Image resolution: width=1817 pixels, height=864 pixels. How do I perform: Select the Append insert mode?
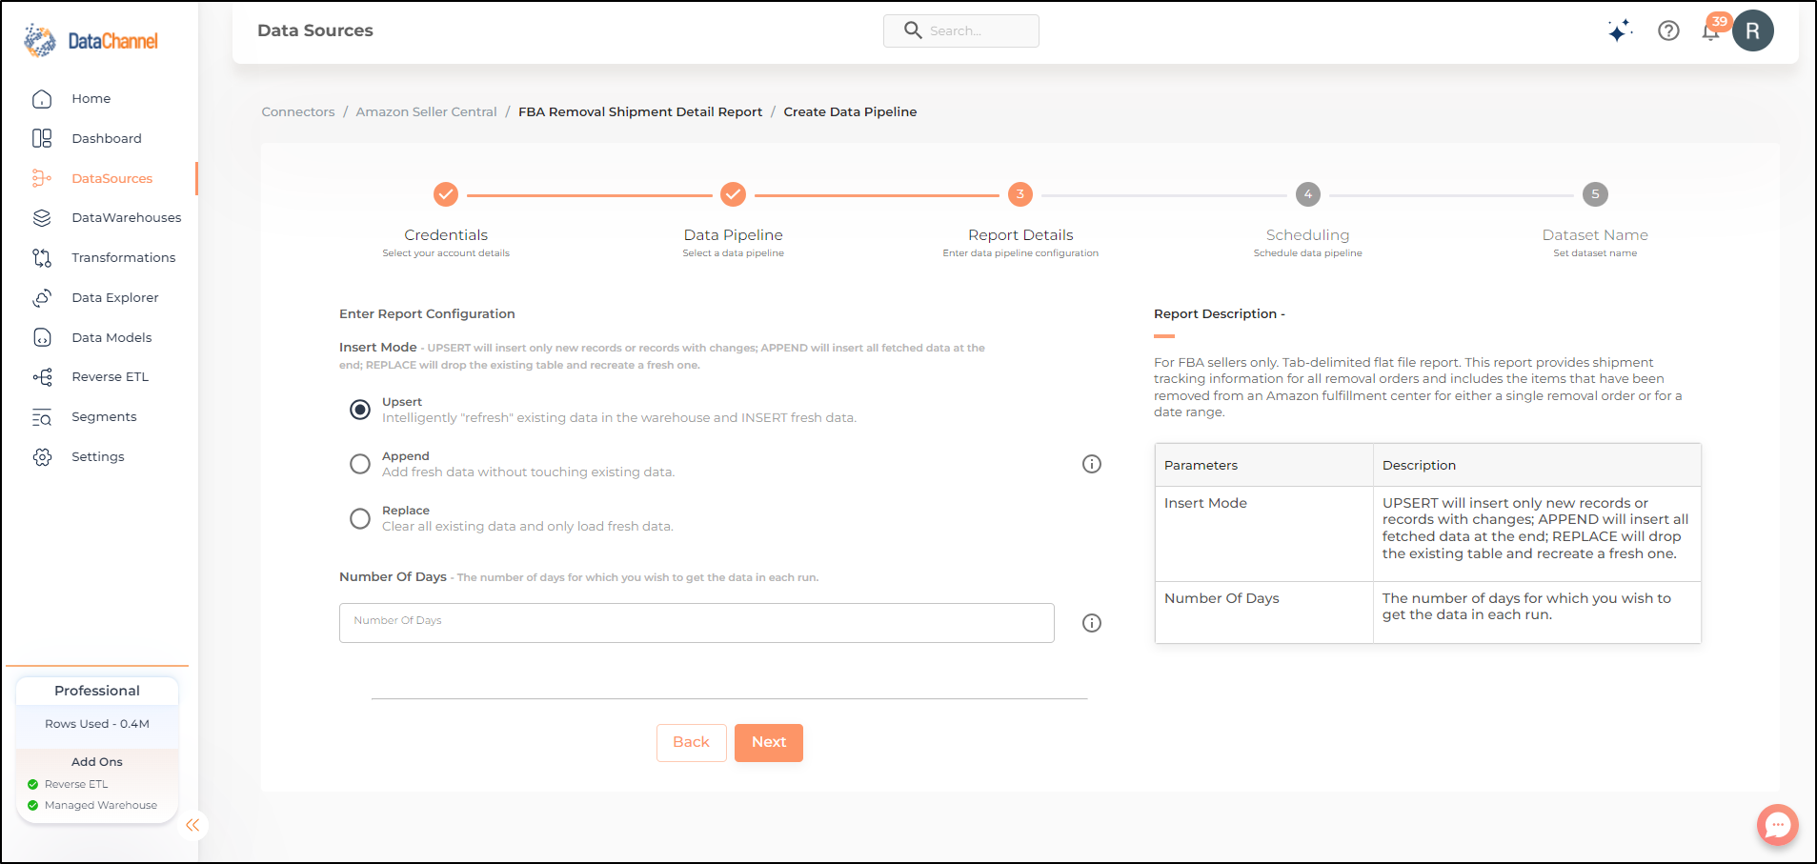tap(360, 464)
